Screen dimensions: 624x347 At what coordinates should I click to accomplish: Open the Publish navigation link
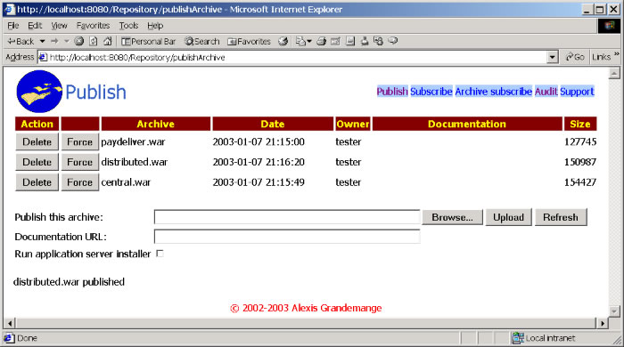pyautogui.click(x=392, y=92)
